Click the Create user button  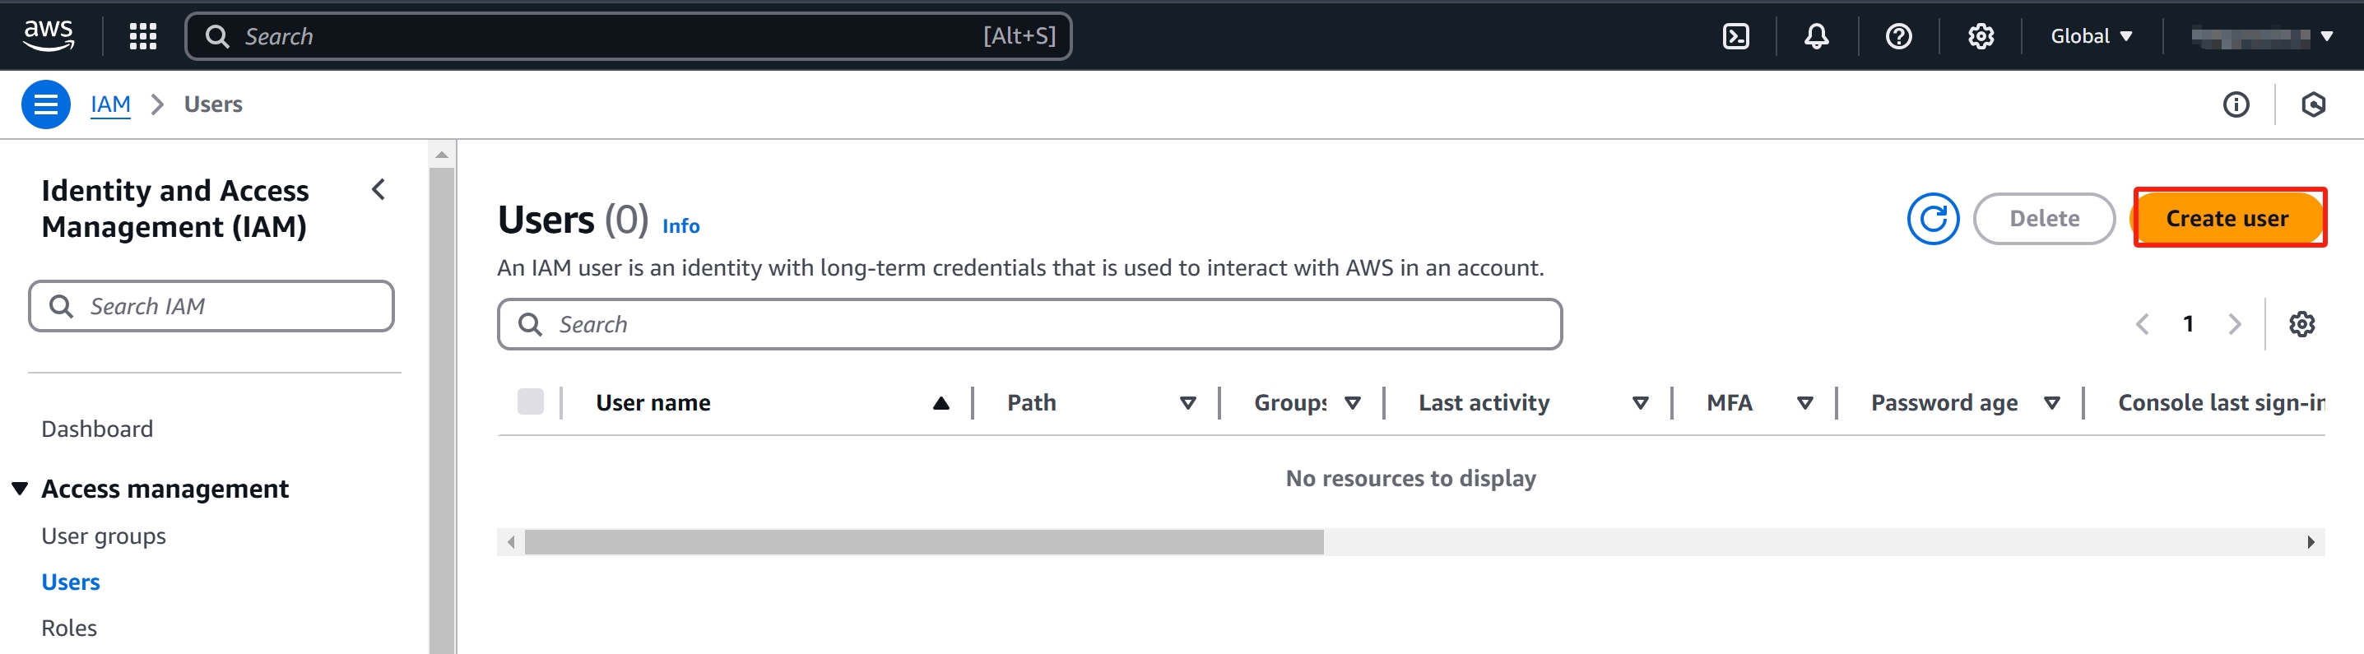[x=2229, y=218]
